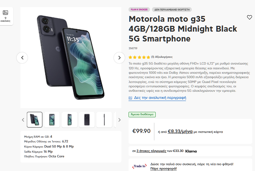Viewport: 255px width, 171px height.
Task: Add product to wishlist heart icon
Action: coord(249,17)
